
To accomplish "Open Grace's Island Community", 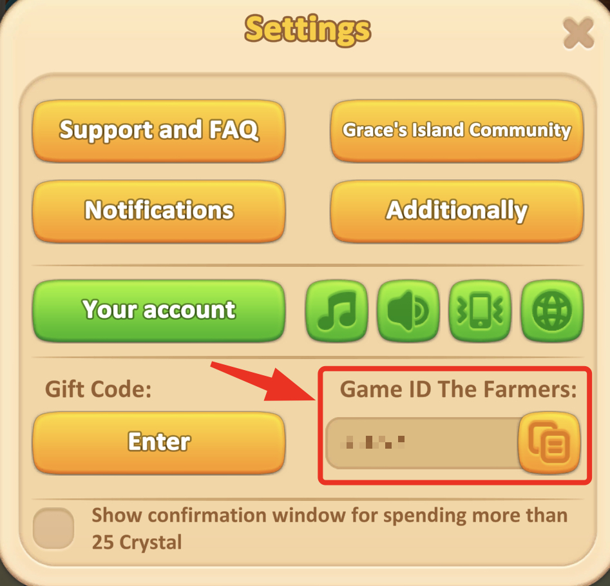I will [x=457, y=131].
